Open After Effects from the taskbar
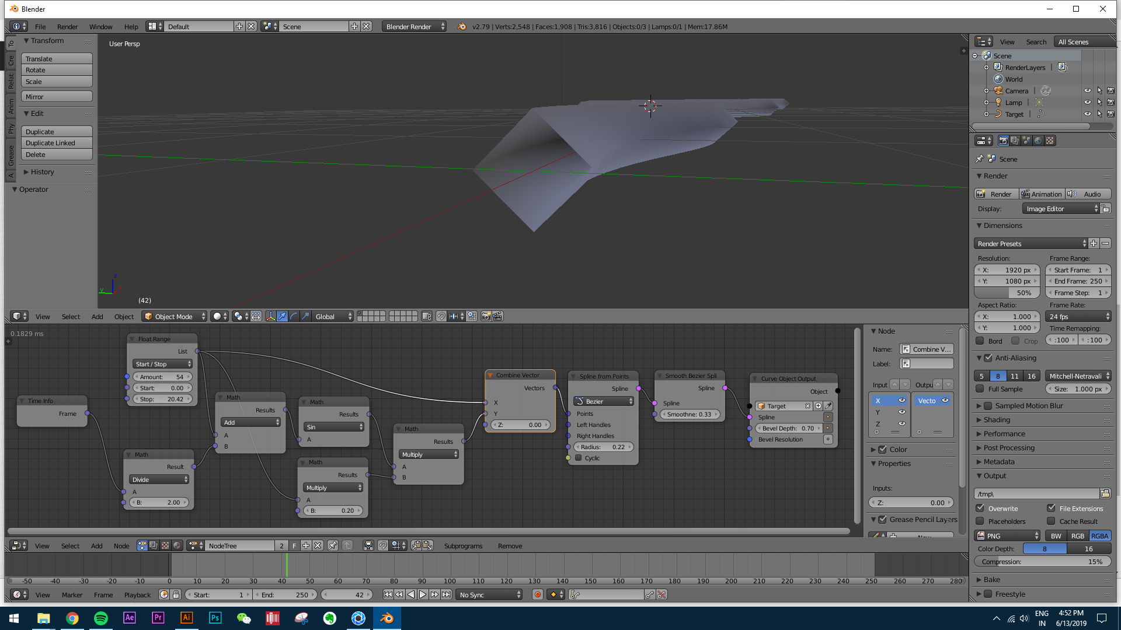1121x630 pixels. [130, 618]
